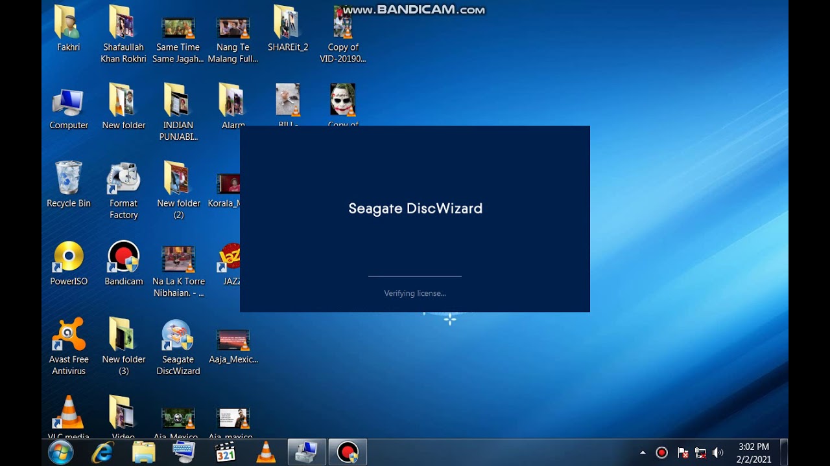Open the Action Center flag icon
The image size is (830, 466).
[x=682, y=452]
